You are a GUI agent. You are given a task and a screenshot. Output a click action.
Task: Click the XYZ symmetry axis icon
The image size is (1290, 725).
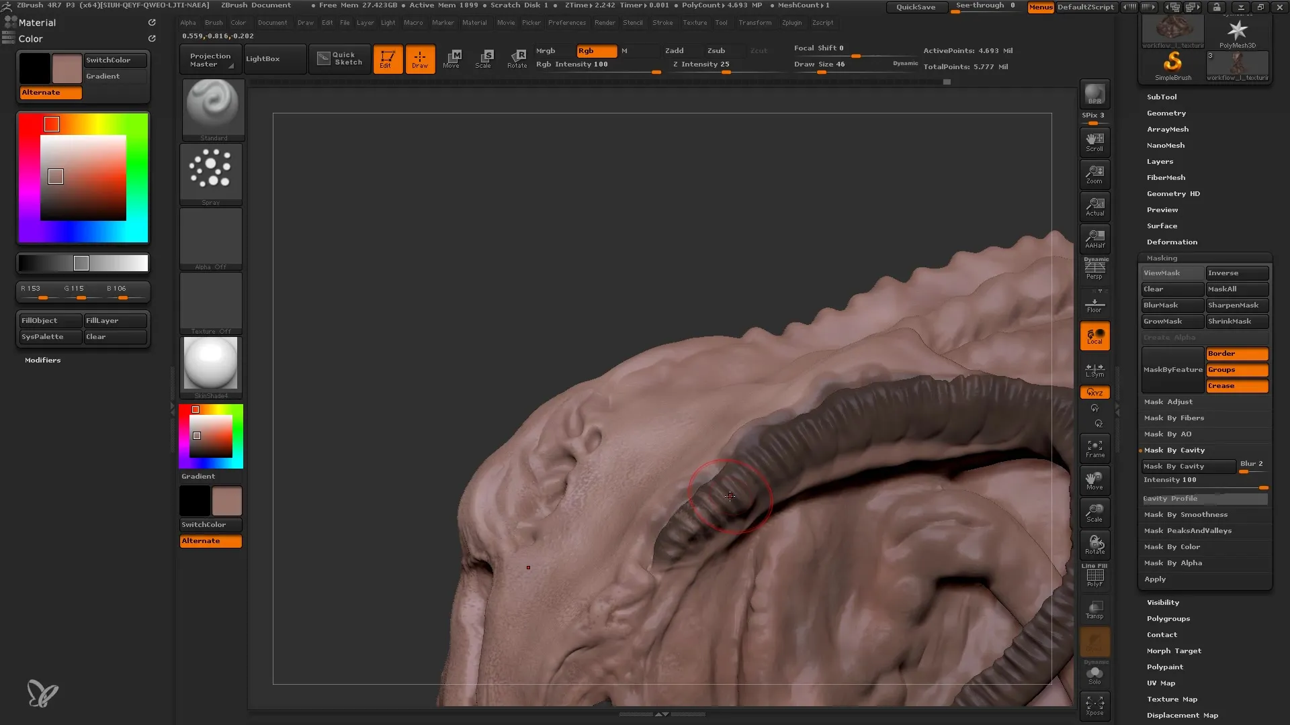(1094, 392)
